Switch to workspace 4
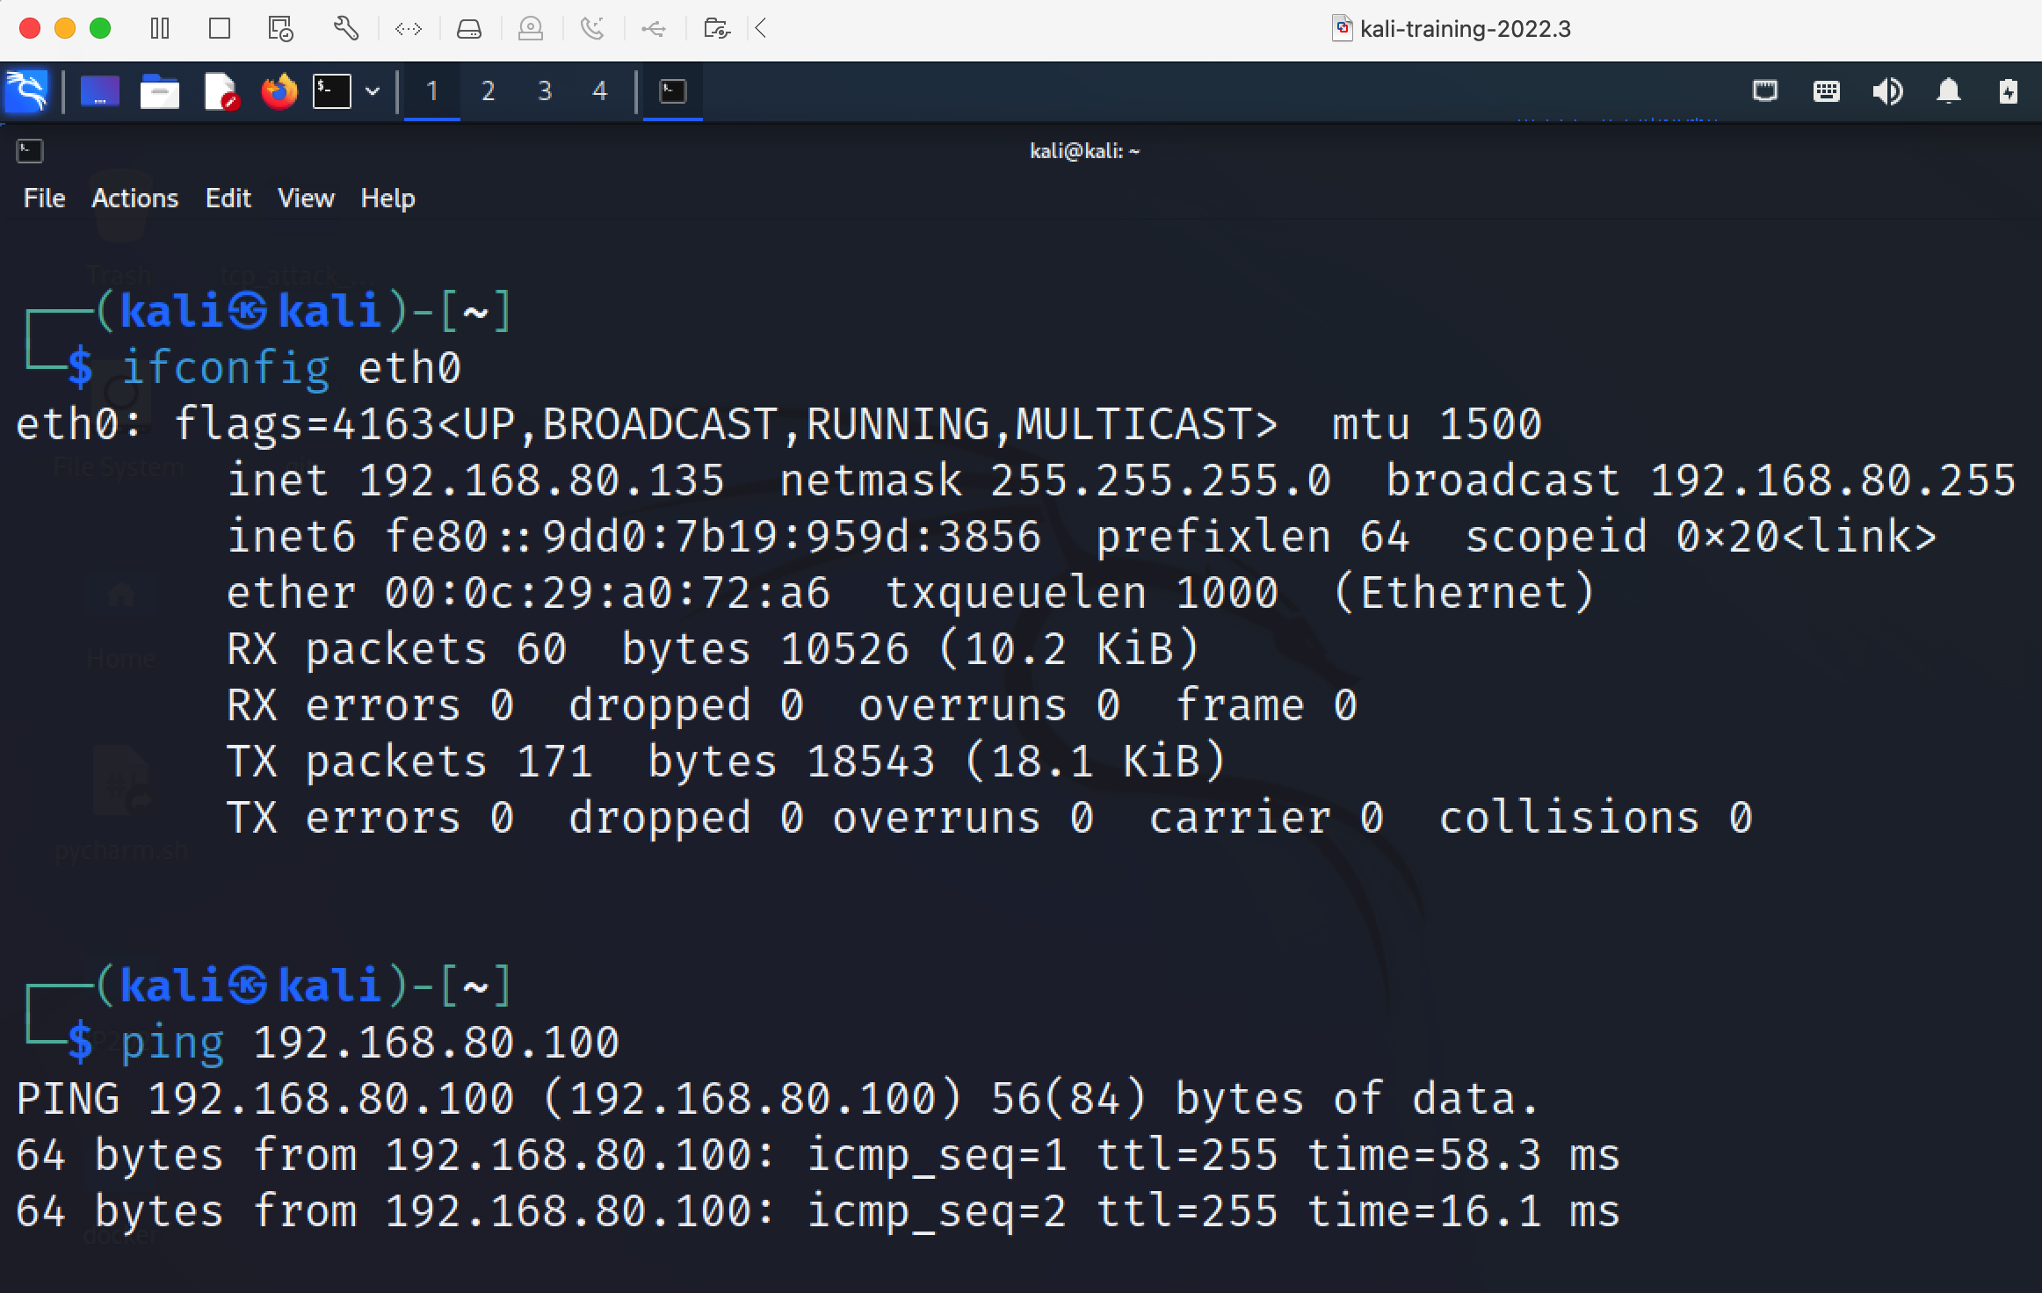2042x1293 pixels. point(600,91)
